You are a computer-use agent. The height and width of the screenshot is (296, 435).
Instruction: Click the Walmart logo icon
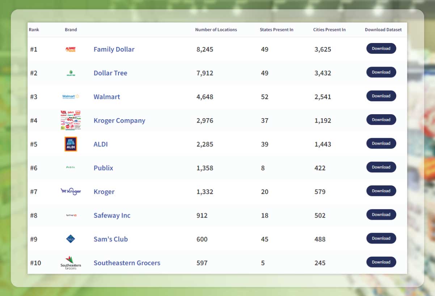(x=71, y=96)
